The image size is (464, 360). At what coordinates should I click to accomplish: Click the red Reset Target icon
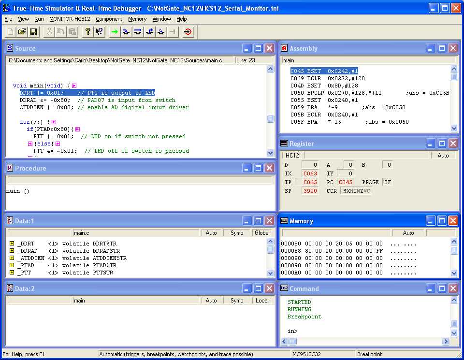(x=188, y=32)
